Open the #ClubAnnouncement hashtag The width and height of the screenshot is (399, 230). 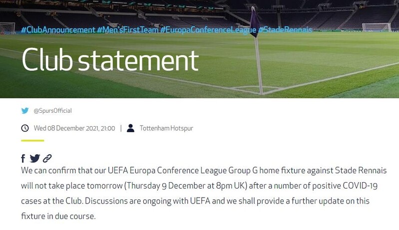coord(58,30)
